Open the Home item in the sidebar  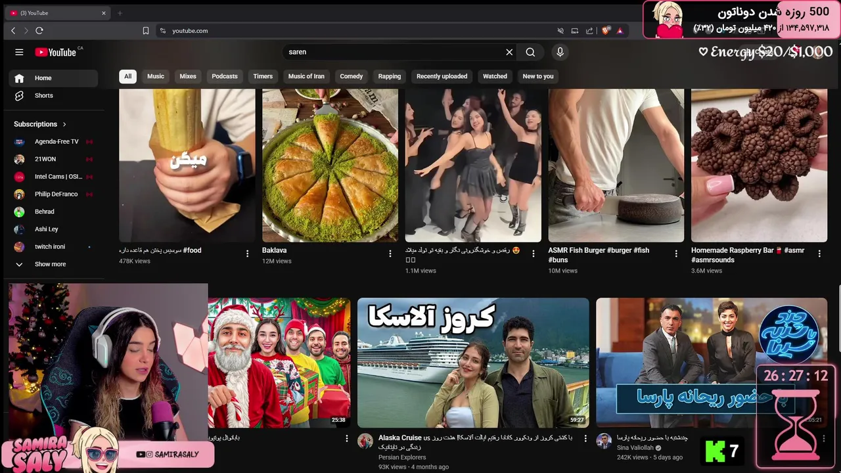[53, 78]
